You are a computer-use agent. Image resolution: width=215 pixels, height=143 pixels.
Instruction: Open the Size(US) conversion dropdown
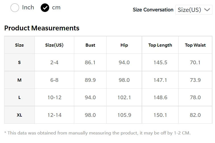point(193,10)
